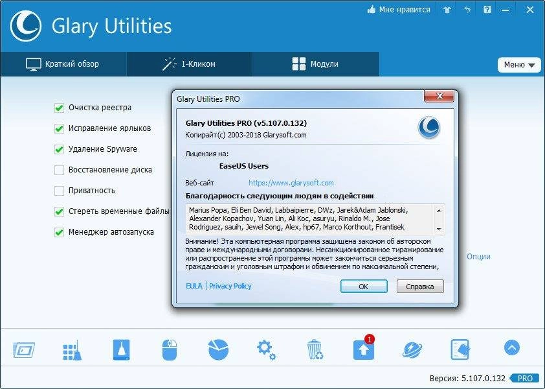The height and width of the screenshot is (389, 545).
Task: Click the four-squares icon of Модули tab
Action: 299,64
